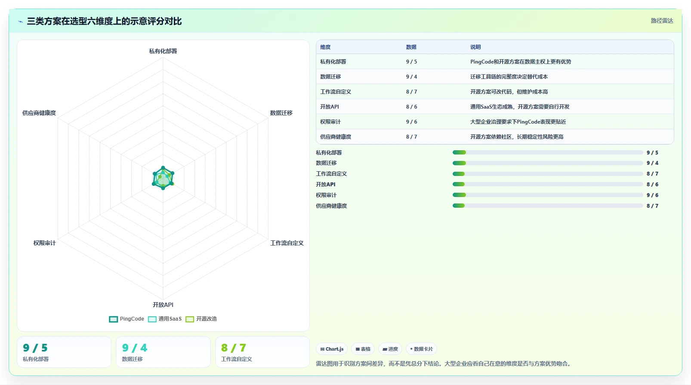The image size is (691, 385).
Task: Click the 数据迁移 progress bar
Action: click(x=548, y=163)
